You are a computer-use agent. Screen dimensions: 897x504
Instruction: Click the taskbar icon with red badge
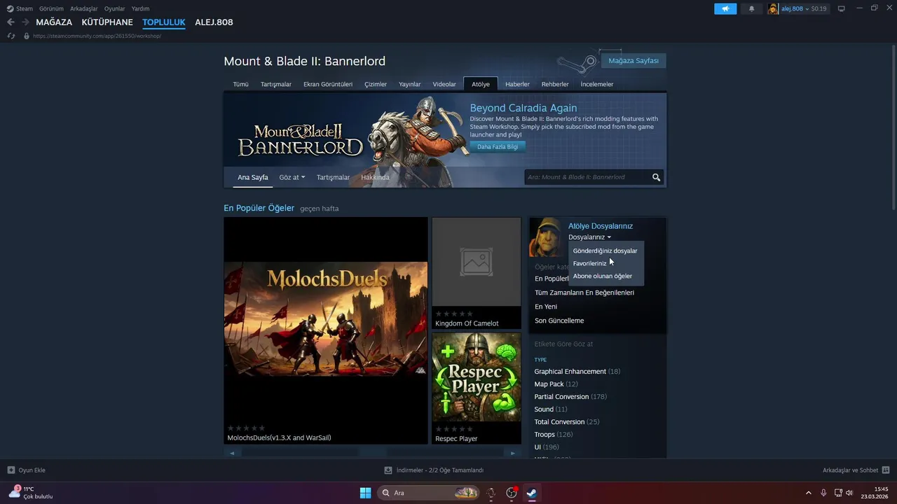click(512, 493)
